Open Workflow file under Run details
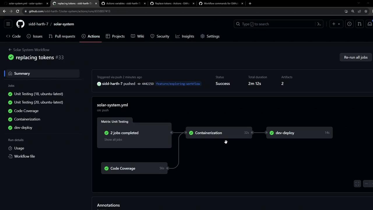This screenshot has height=210, width=373. pyautogui.click(x=24, y=156)
